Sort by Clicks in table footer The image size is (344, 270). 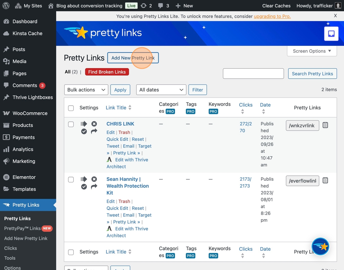(245, 252)
